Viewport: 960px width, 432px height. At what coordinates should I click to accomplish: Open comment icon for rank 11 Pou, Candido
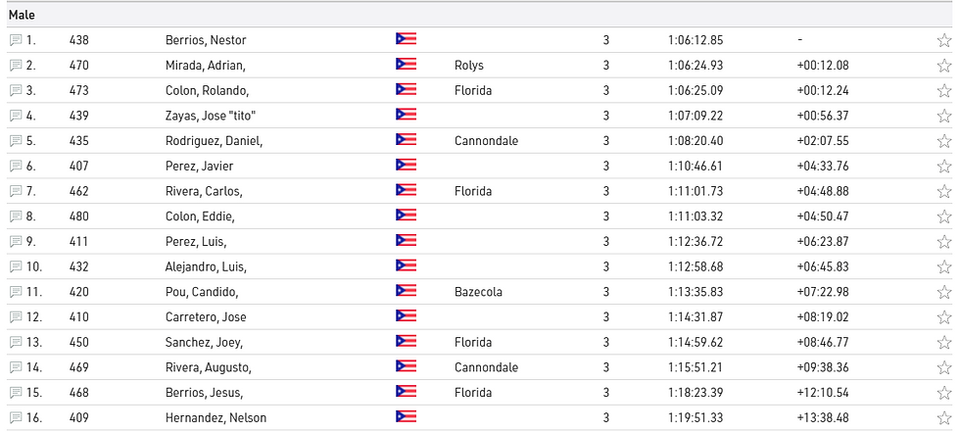(x=16, y=292)
